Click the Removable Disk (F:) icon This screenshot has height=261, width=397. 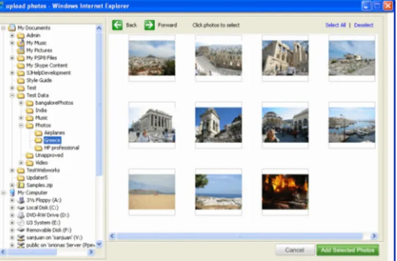[21, 230]
